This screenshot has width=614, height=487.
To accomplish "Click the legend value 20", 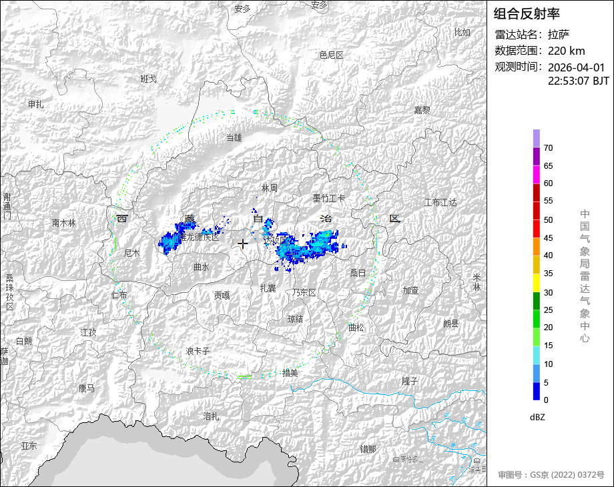I will [x=548, y=328].
